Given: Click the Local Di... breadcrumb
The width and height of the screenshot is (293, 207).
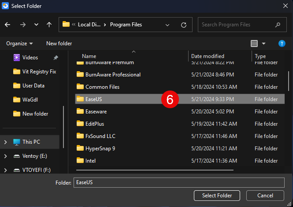Looking at the screenshot, I should click(x=89, y=25).
